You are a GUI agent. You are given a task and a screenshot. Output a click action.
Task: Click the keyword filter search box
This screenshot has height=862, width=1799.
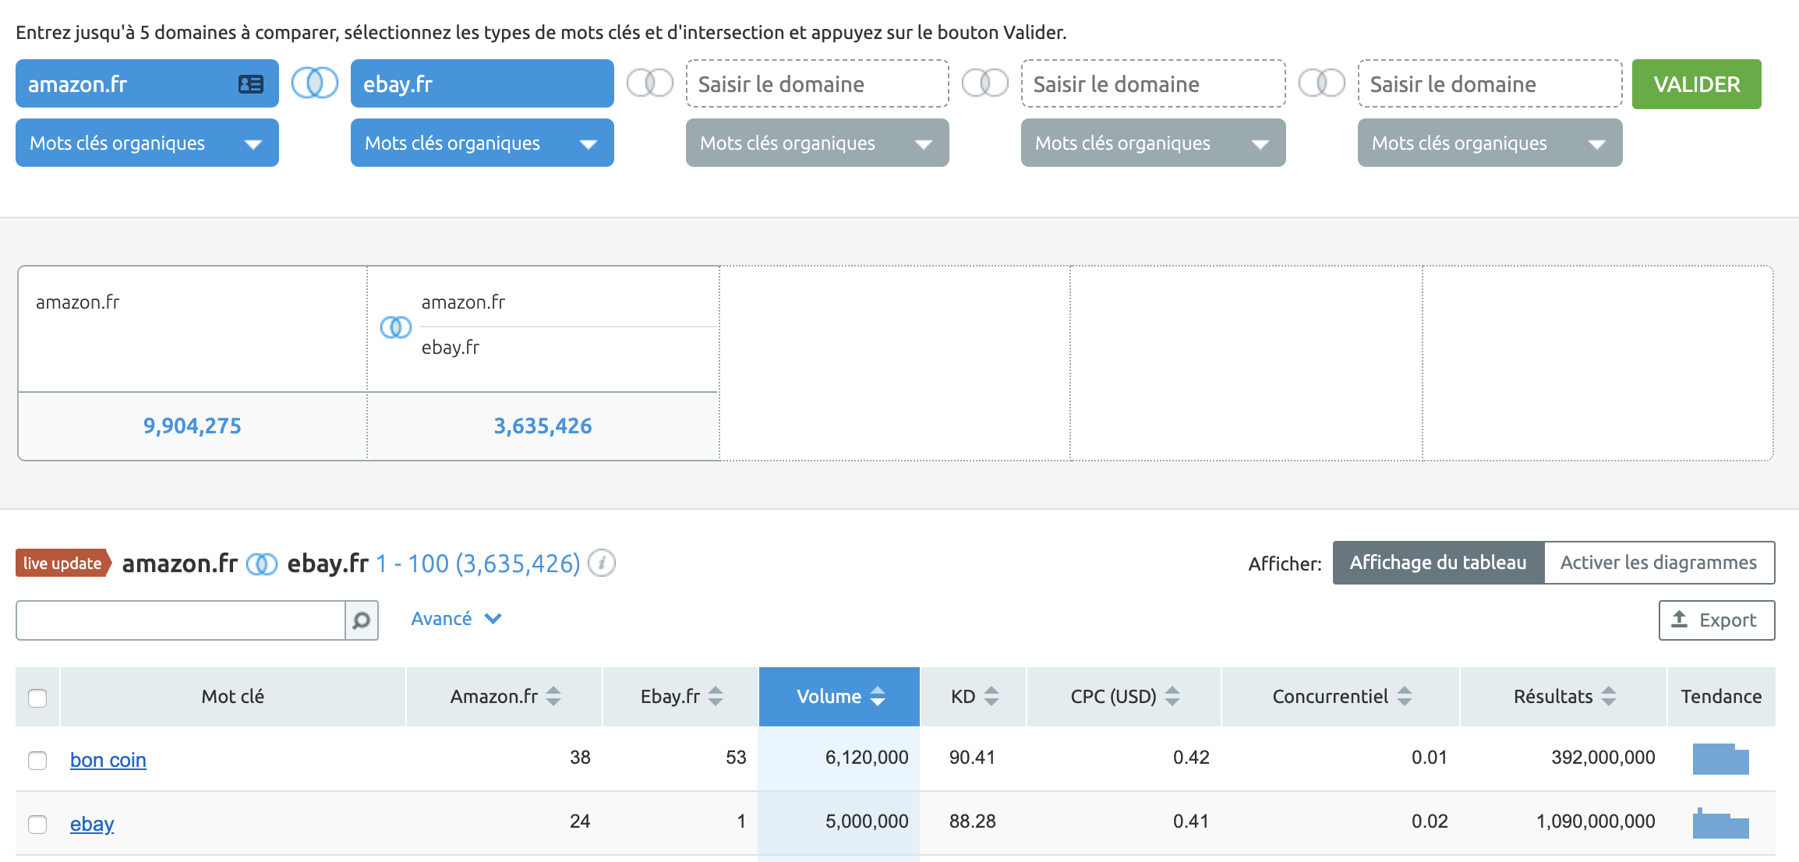181,620
